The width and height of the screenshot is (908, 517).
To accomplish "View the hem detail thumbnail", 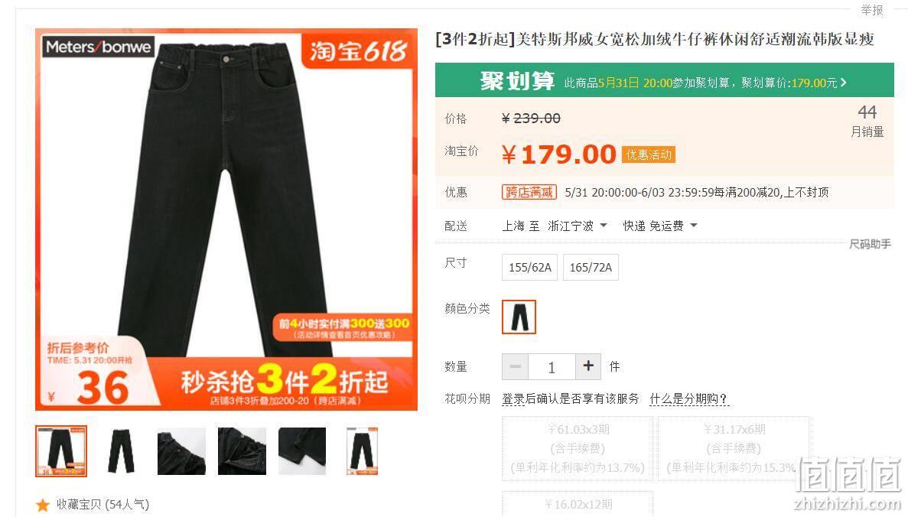I will tap(302, 451).
